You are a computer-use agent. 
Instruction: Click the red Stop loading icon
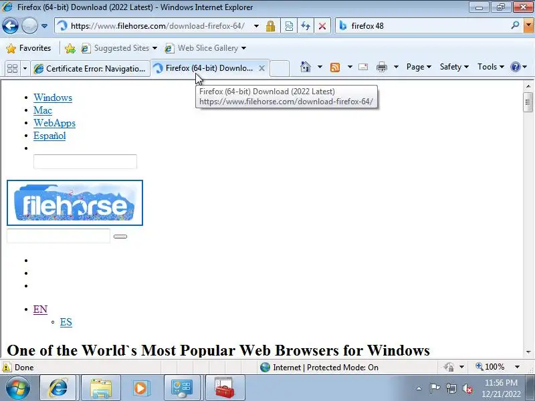(322, 26)
